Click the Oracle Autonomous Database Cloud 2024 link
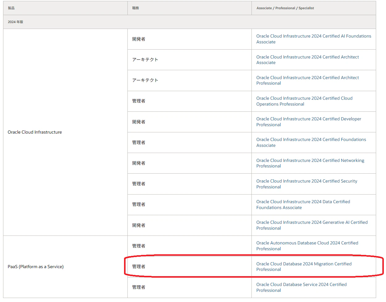The height and width of the screenshot is (302, 386). click(x=307, y=246)
